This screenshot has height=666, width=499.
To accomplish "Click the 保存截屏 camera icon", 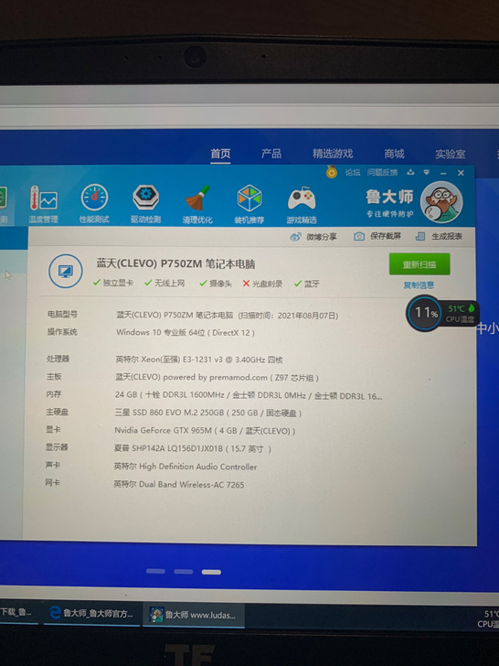I will click(x=359, y=236).
